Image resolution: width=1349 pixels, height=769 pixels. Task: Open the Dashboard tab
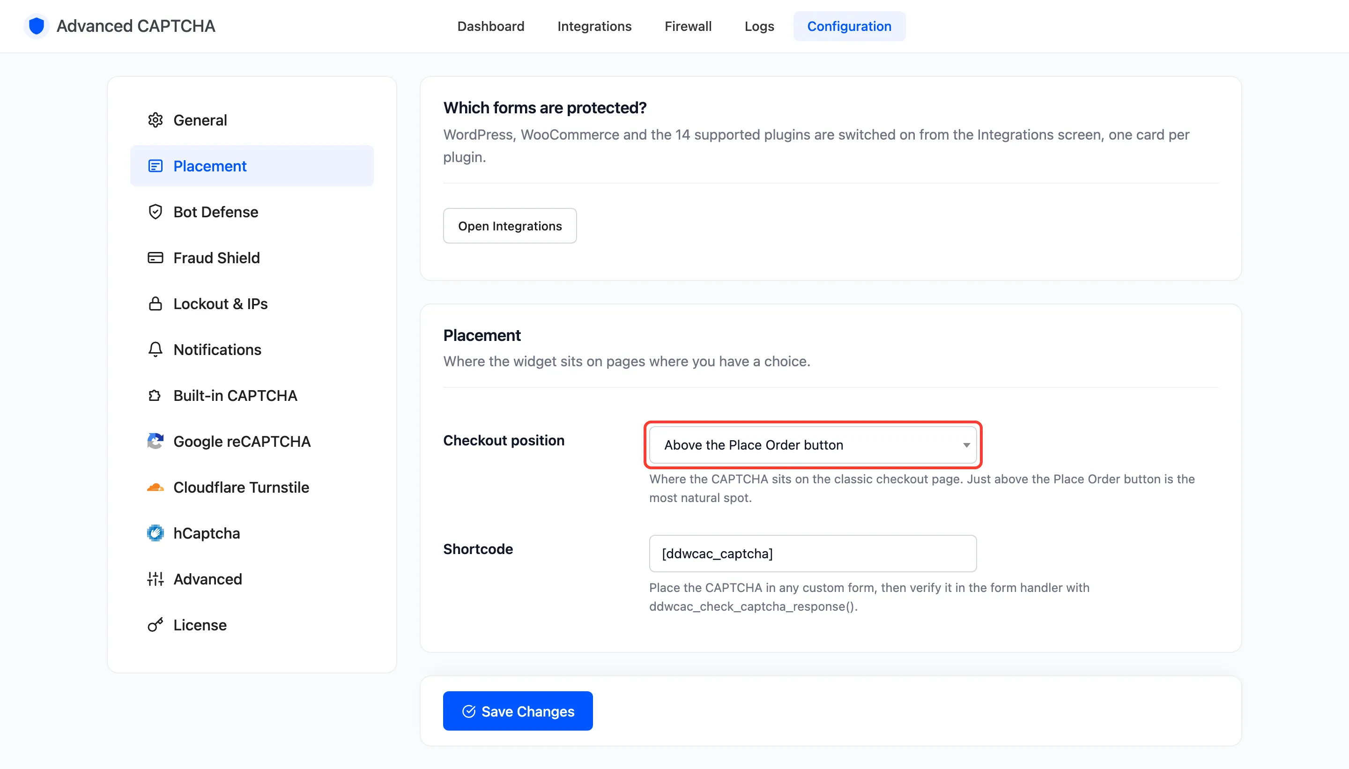(x=491, y=26)
